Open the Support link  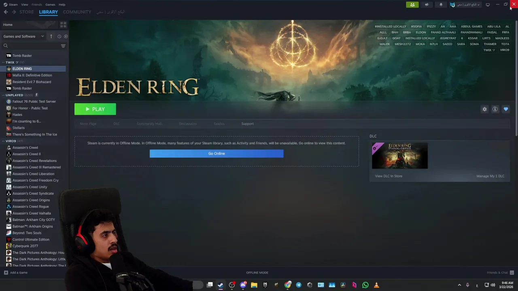[x=248, y=124]
